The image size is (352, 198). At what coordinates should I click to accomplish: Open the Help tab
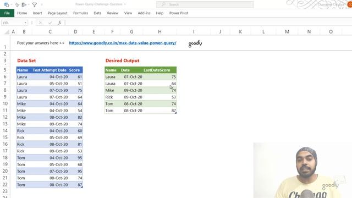click(x=159, y=13)
